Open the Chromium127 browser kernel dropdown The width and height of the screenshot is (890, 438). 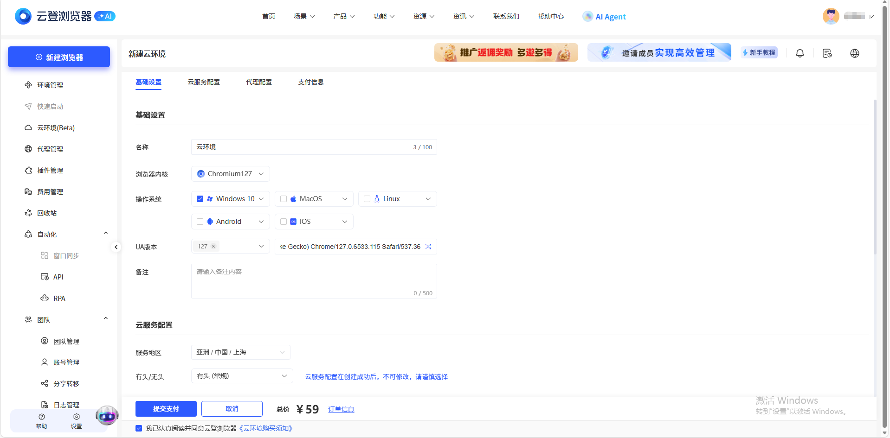230,173
